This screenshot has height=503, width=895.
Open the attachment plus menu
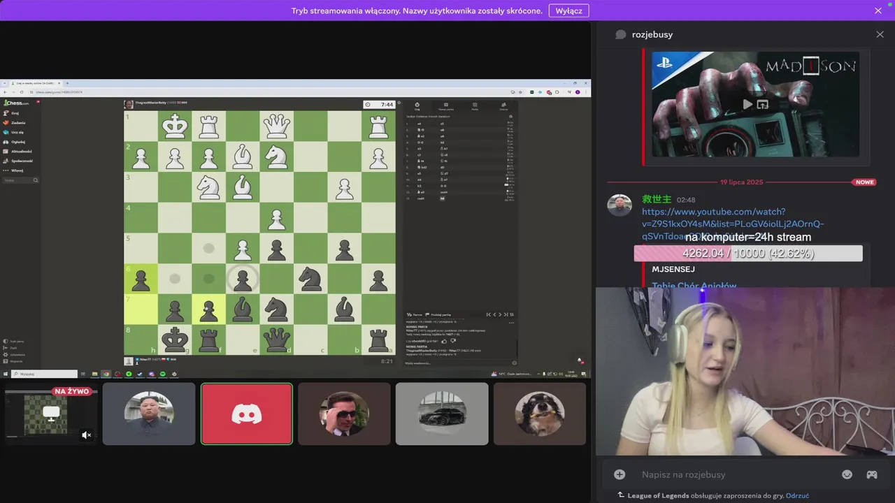(620, 474)
